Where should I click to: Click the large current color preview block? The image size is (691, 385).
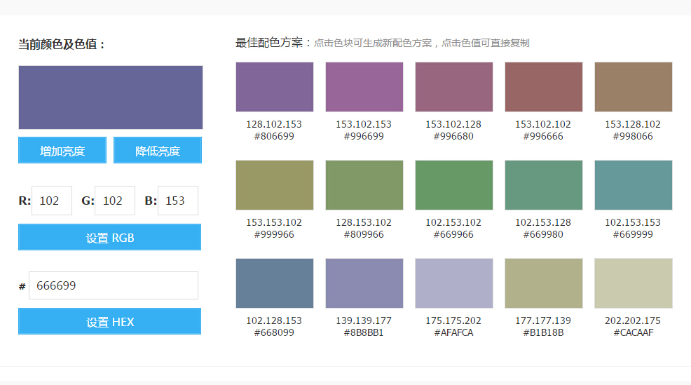[x=111, y=97]
